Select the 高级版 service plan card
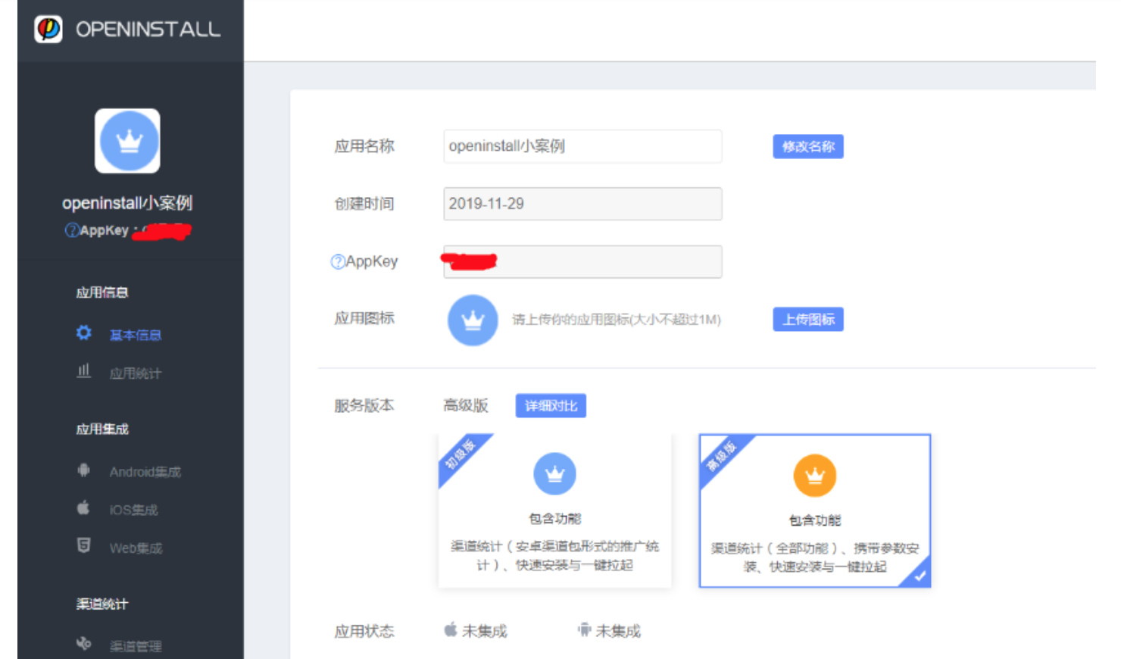This screenshot has width=1121, height=659. point(815,511)
